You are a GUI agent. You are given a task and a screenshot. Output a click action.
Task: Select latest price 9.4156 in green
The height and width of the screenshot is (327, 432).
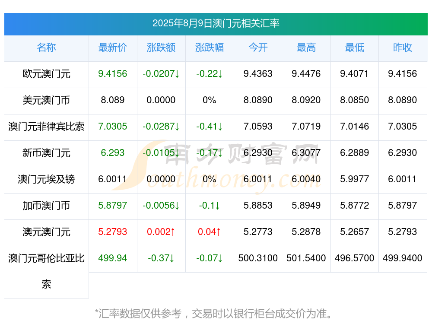click(x=112, y=73)
